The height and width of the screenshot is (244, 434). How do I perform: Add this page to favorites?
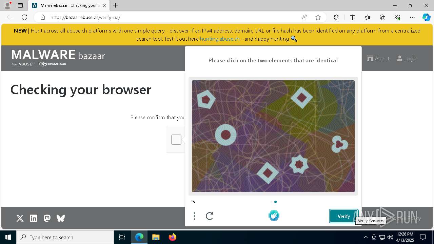[x=318, y=17]
